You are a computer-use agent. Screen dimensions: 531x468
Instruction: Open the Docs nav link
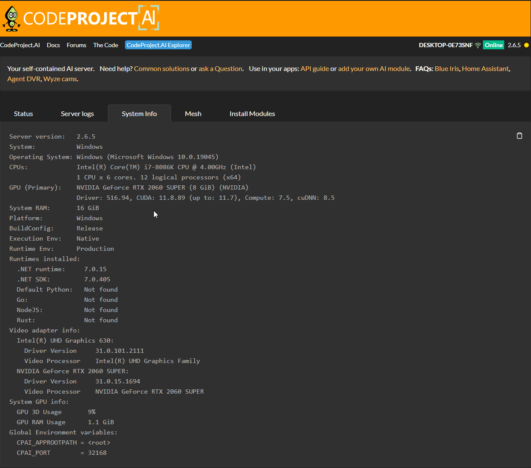click(53, 45)
